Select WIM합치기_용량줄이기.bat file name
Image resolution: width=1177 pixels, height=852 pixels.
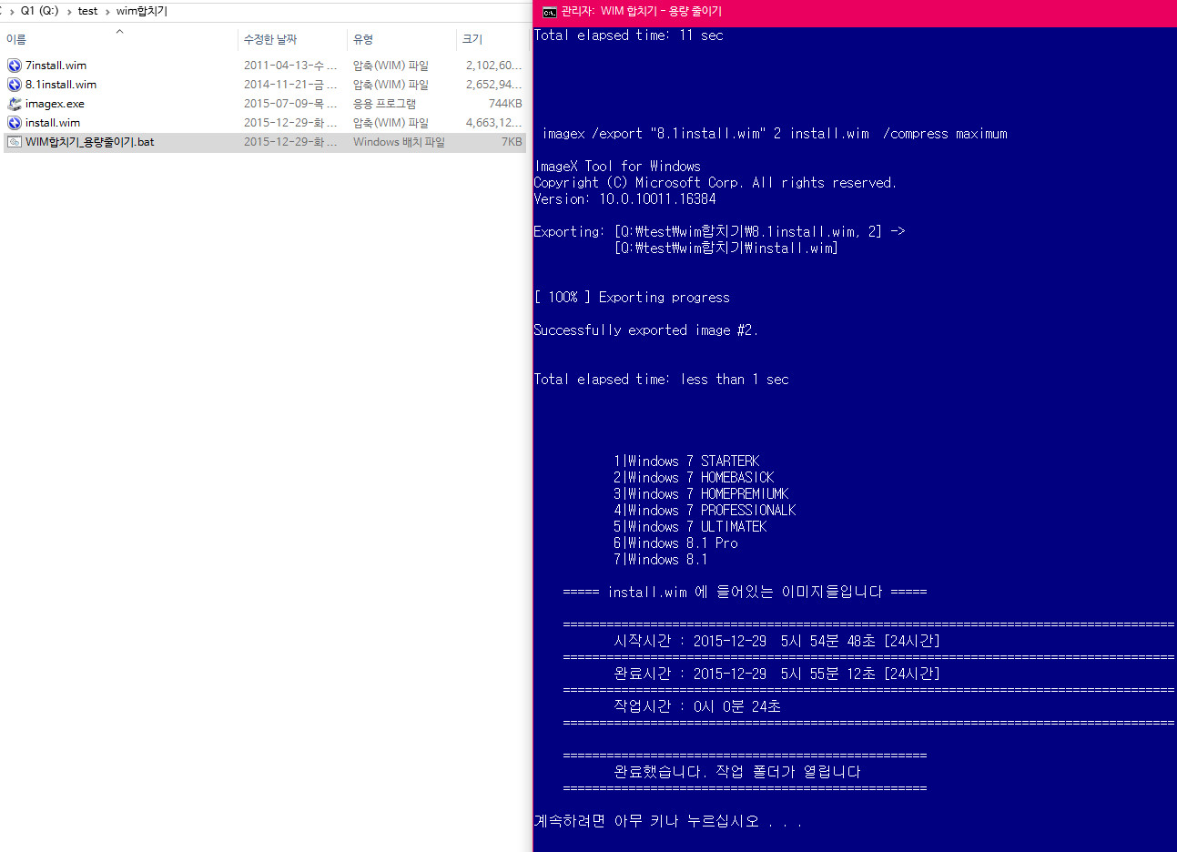[90, 142]
